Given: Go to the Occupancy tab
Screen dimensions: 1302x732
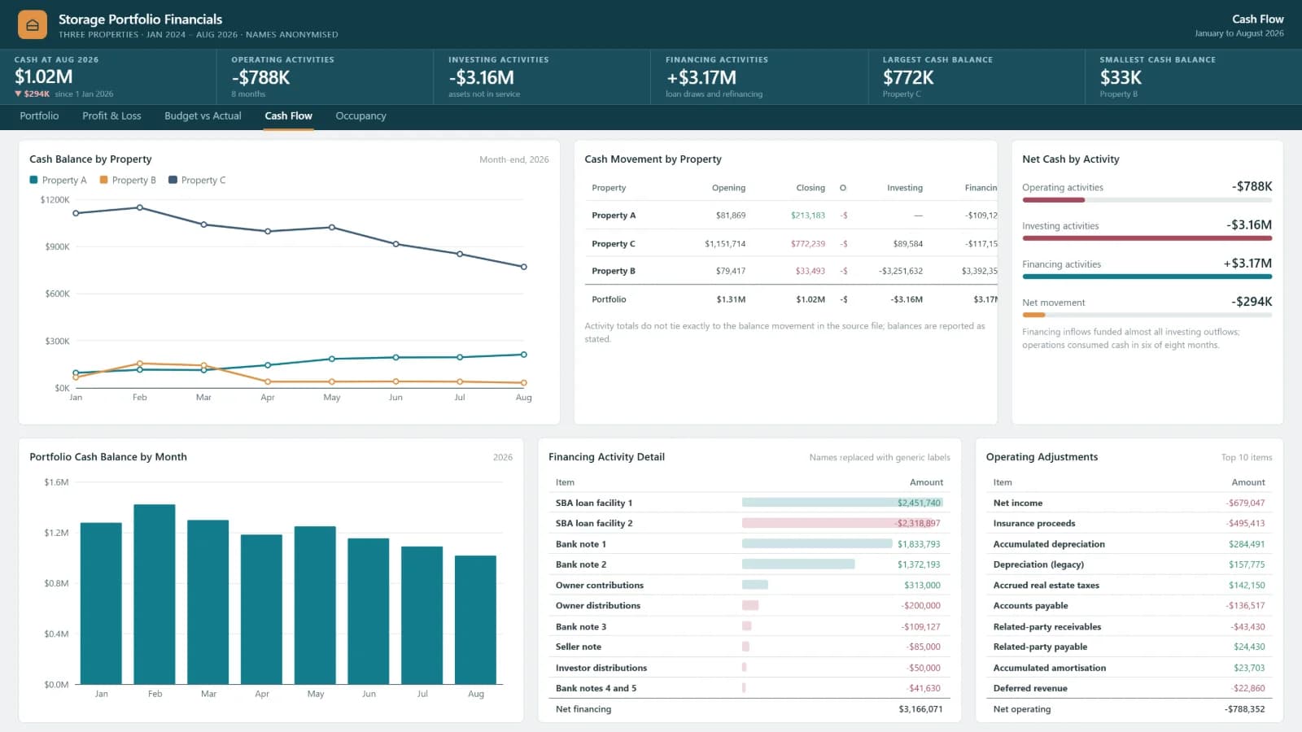Looking at the screenshot, I should (360, 115).
